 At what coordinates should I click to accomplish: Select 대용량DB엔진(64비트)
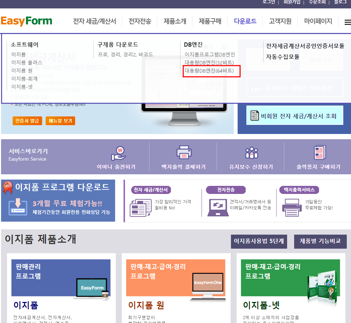tap(209, 71)
